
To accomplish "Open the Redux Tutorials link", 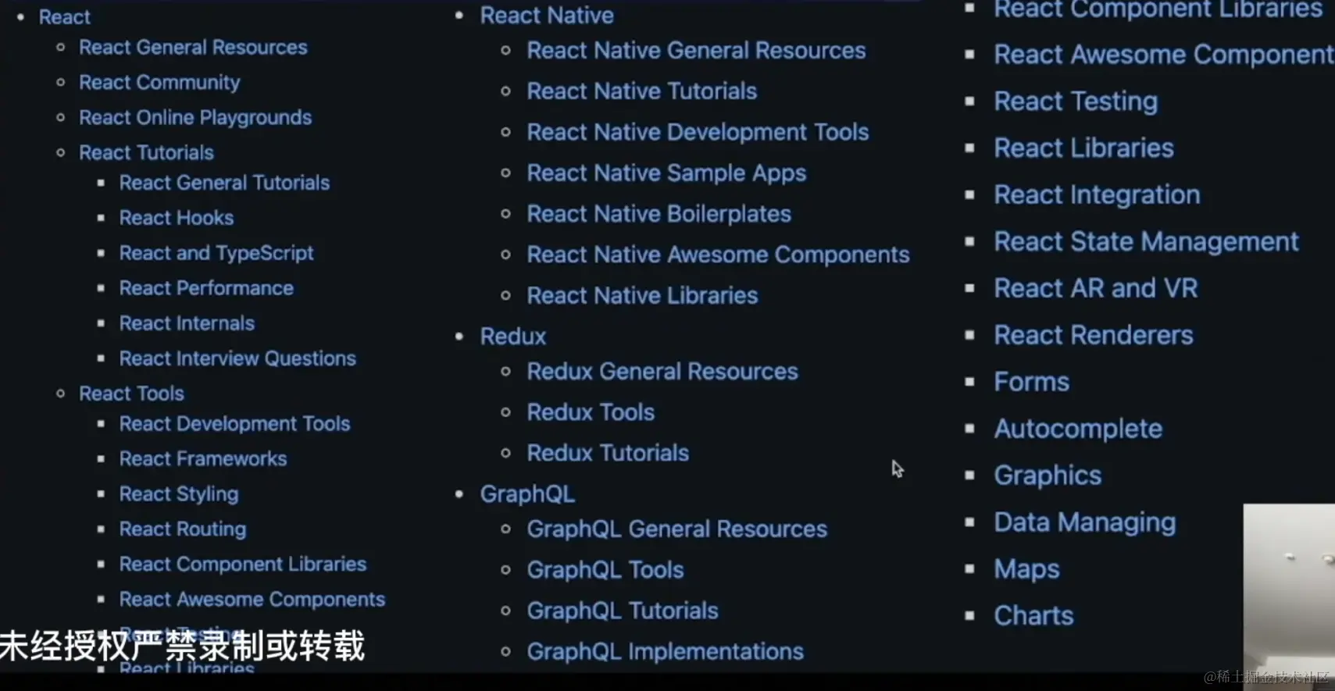I will click(608, 453).
